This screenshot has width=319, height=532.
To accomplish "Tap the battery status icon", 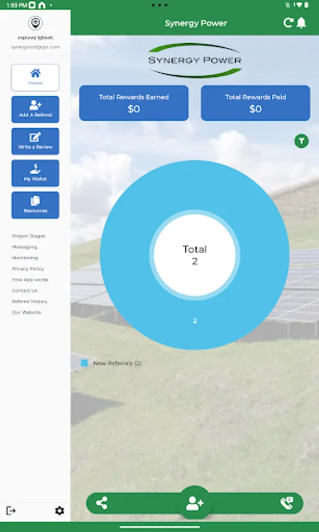I will [x=306, y=5].
